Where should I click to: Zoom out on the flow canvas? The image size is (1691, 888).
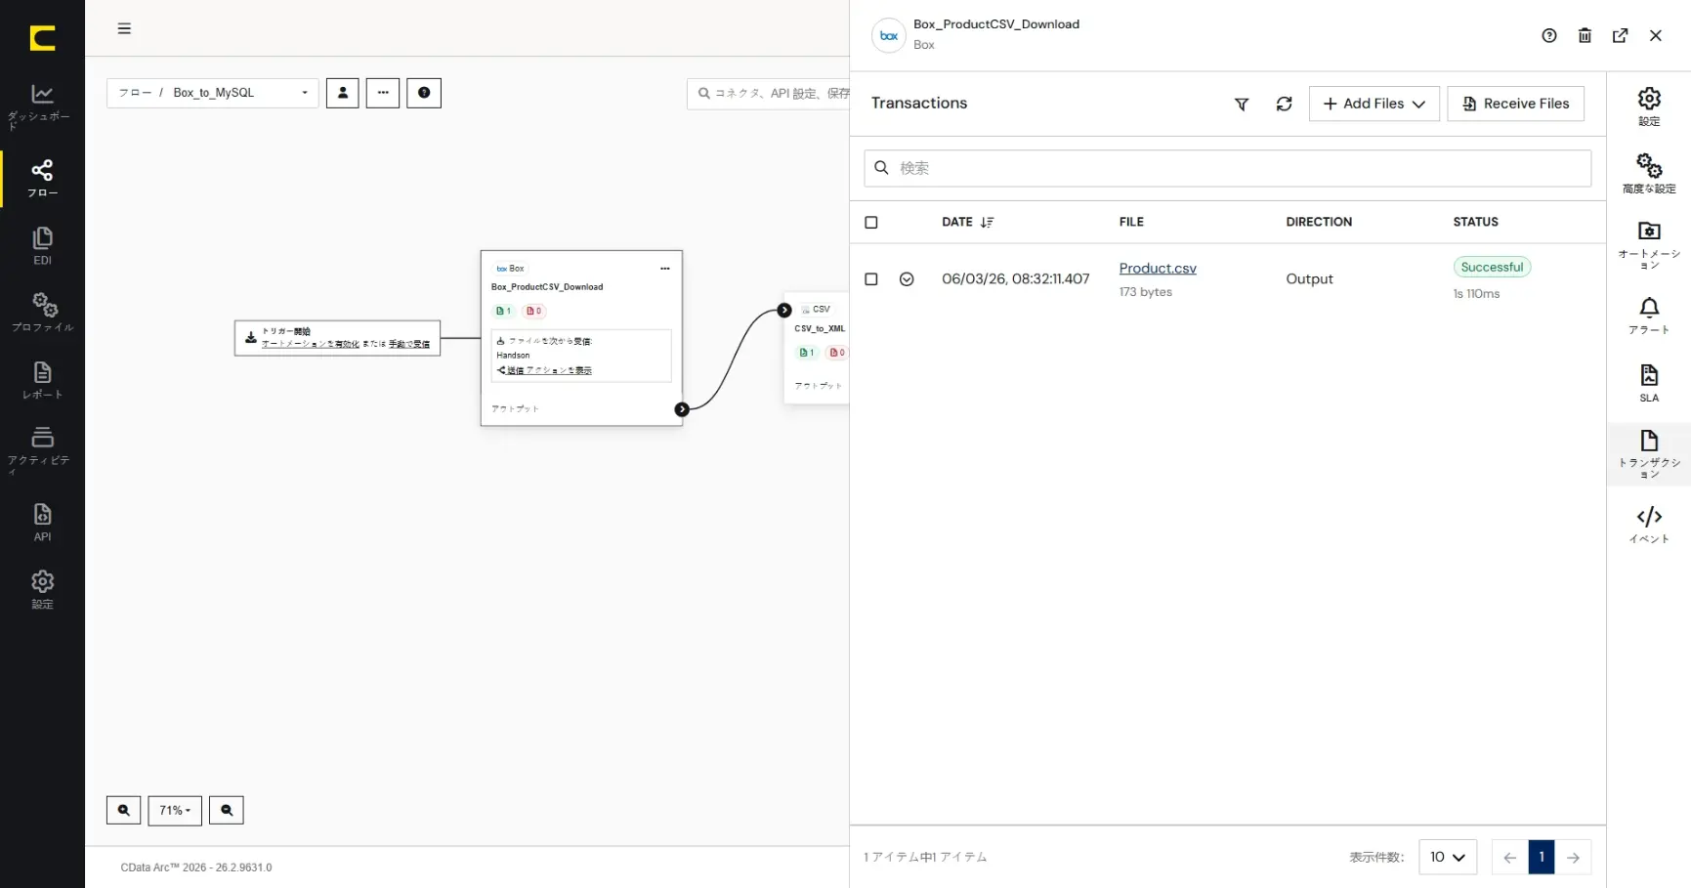tap(227, 810)
